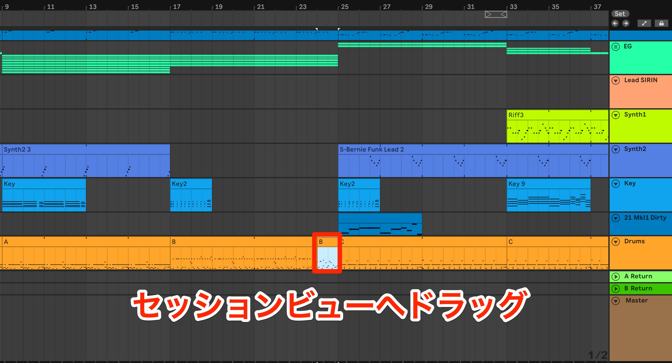672x363 pixels.
Task: Jump to the previous locator arrow
Action: [x=615, y=23]
